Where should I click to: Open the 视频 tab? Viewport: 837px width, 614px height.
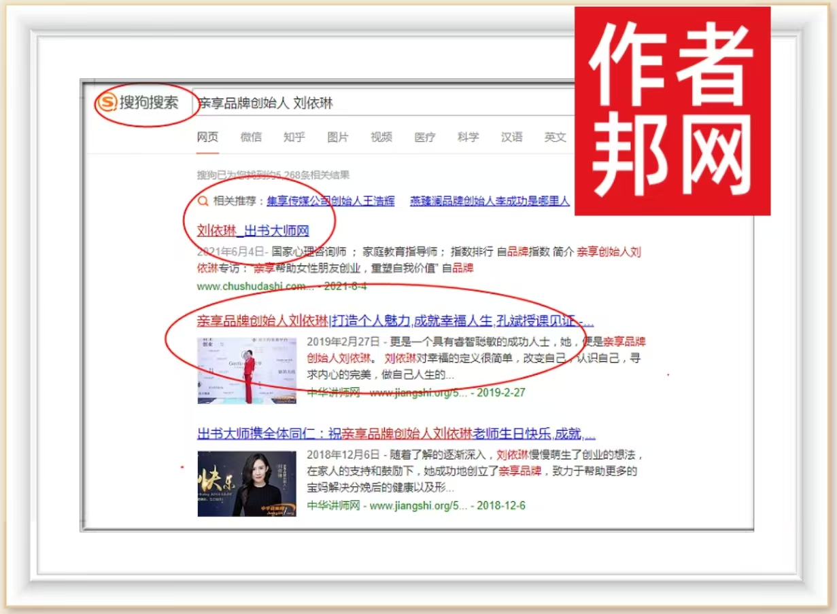381,137
